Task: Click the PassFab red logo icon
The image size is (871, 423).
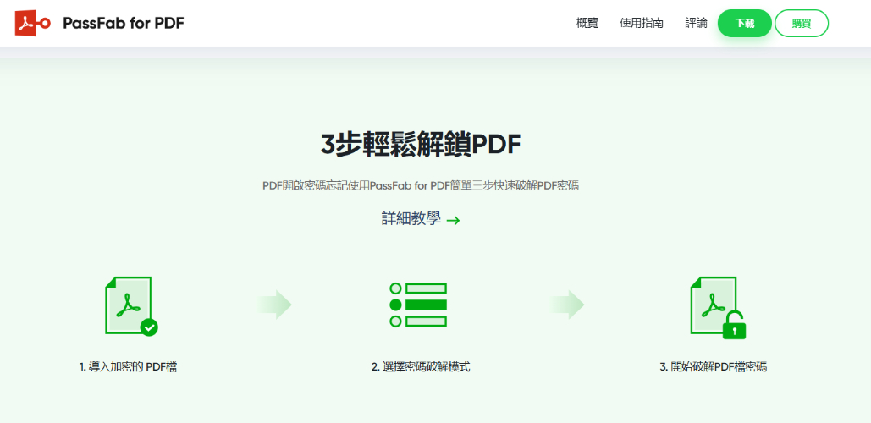Action: pyautogui.click(x=33, y=24)
